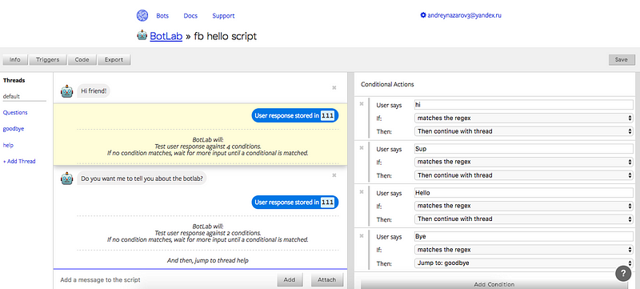The height and width of the screenshot is (289, 640).
Task: Click '+ Add Thread' in sidebar
Action: (19, 161)
